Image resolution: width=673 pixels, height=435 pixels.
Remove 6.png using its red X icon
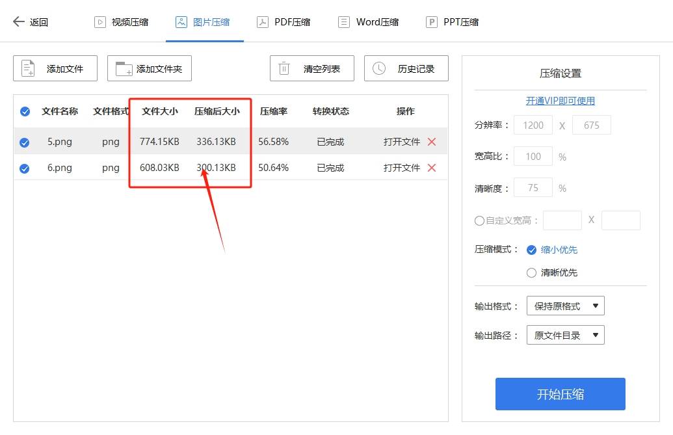432,167
